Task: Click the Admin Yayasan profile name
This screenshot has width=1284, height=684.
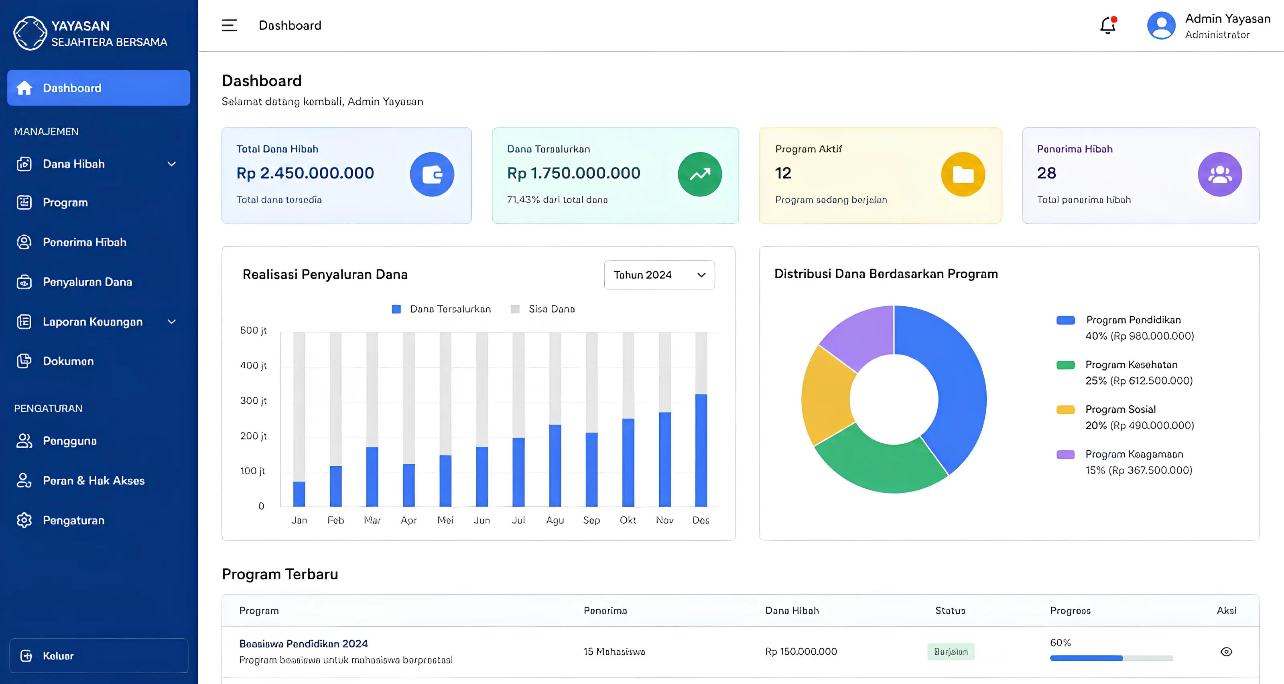Action: (1228, 19)
